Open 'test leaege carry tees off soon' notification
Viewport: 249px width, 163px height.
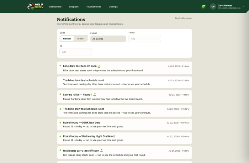[x=124, y=153]
